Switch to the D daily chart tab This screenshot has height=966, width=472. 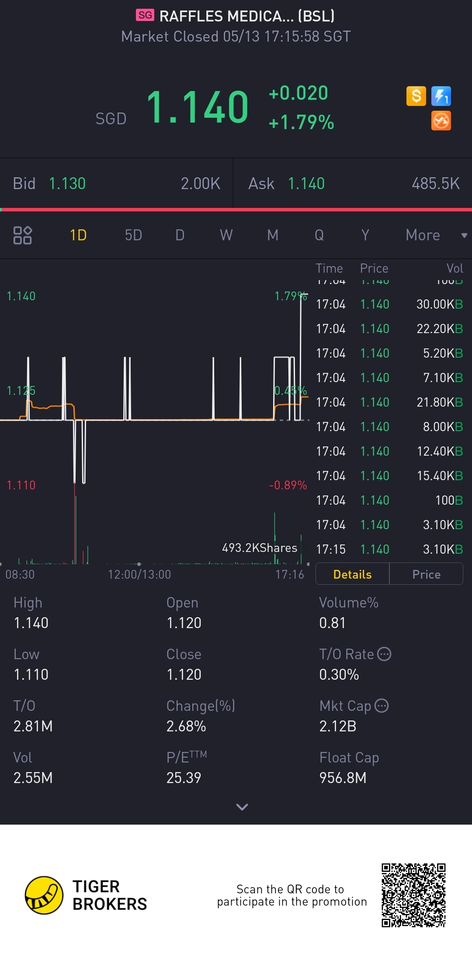(180, 235)
